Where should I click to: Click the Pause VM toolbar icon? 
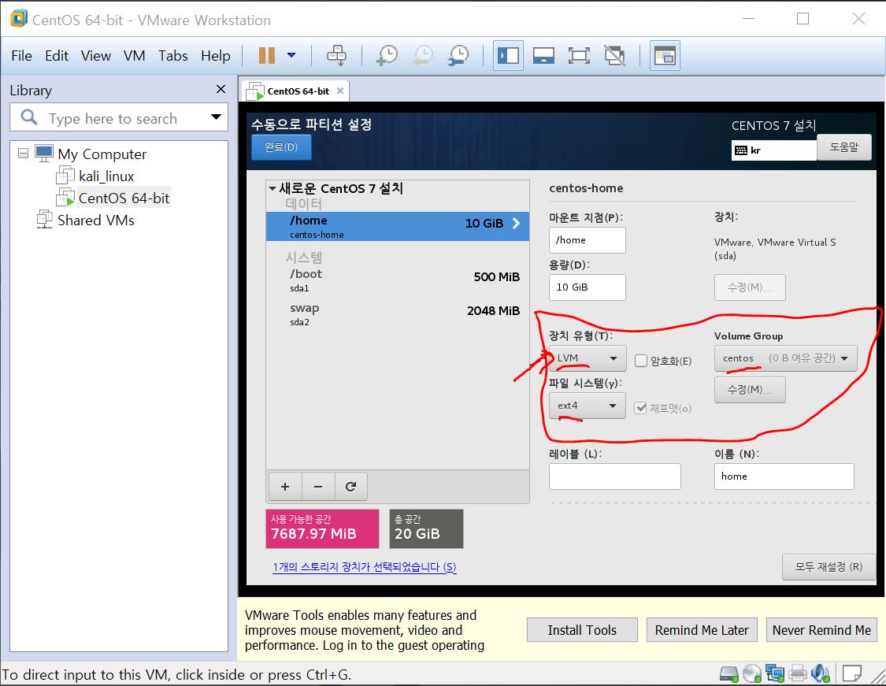coord(267,55)
